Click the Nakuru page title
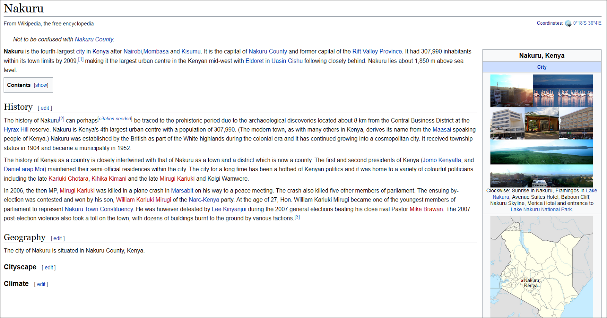The width and height of the screenshot is (607, 318). pyautogui.click(x=24, y=8)
